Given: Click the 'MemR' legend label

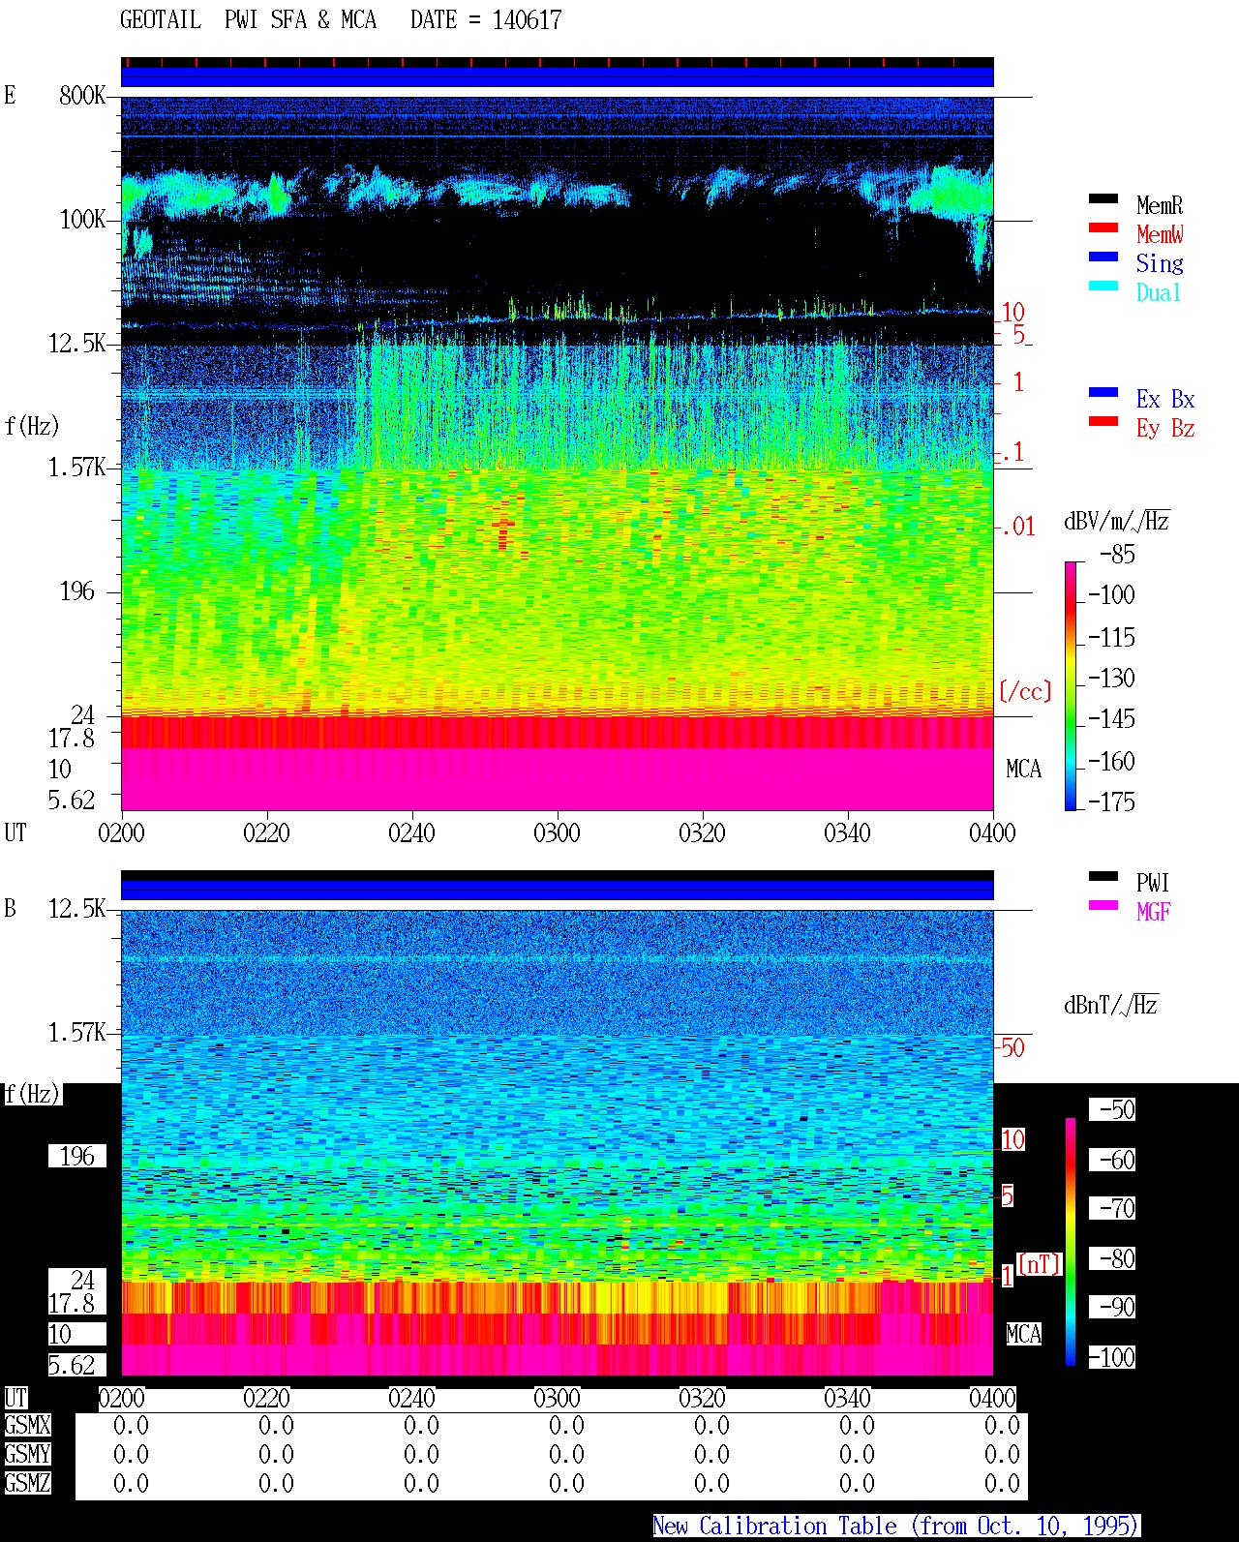Looking at the screenshot, I should [1160, 205].
